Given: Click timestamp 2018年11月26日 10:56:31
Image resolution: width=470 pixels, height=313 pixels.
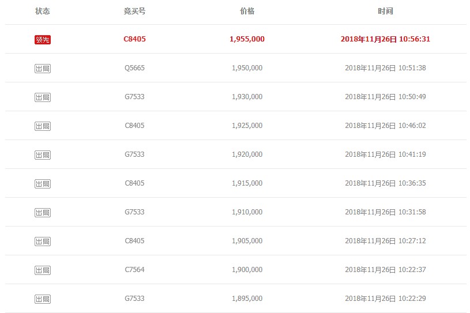Looking at the screenshot, I should pos(385,39).
